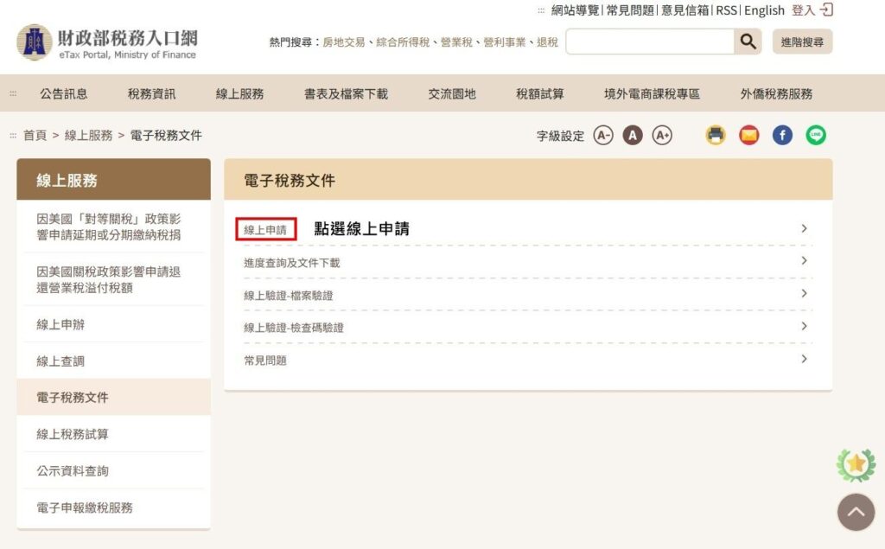Decrease font size with A- icon
Screen dimensions: 885x549
(x=603, y=136)
